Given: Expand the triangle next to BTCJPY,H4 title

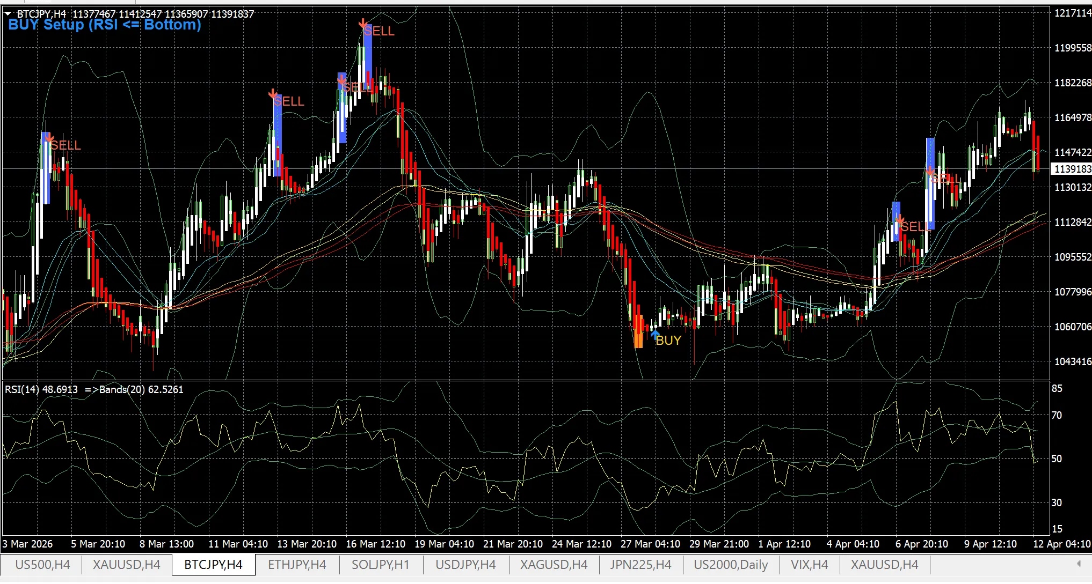Looking at the screenshot, I should 8,13.
